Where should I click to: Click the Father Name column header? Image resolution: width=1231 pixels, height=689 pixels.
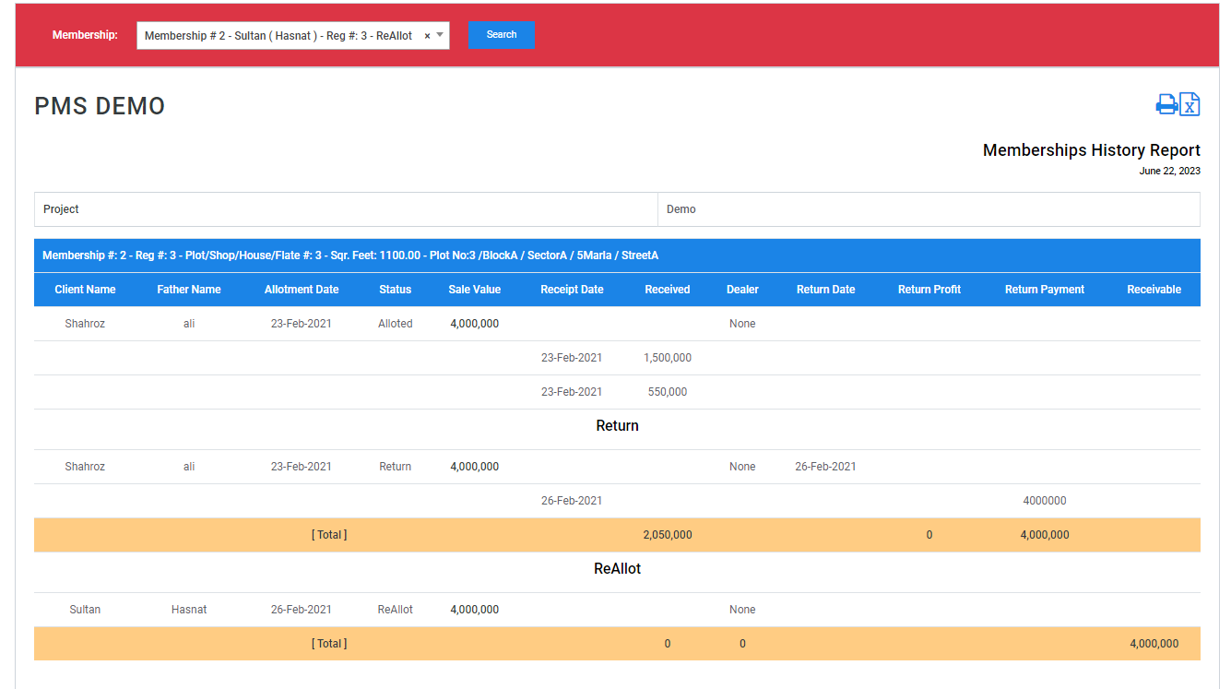coord(189,290)
